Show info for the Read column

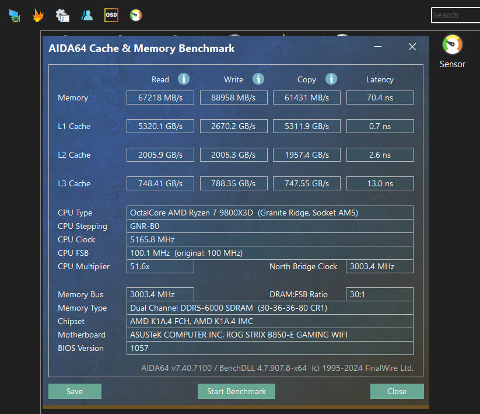point(184,79)
